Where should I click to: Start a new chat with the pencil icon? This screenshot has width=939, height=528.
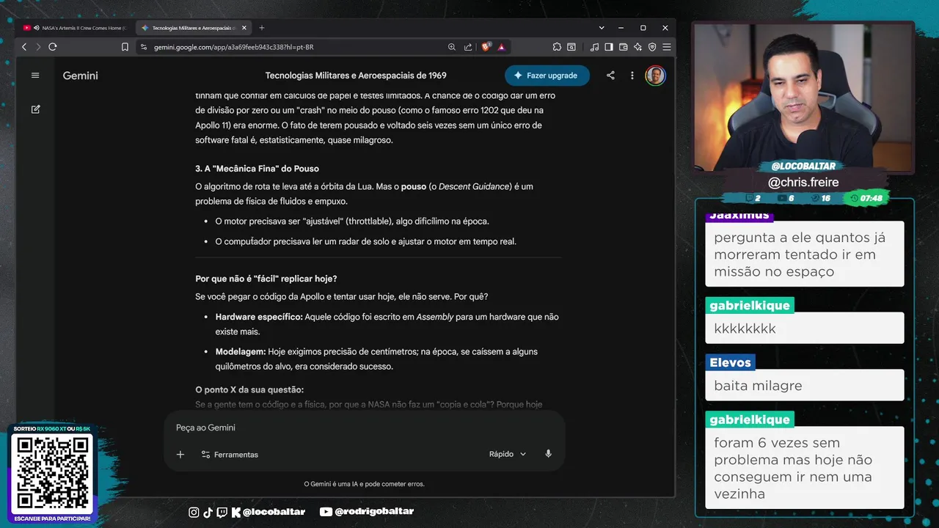tap(35, 109)
